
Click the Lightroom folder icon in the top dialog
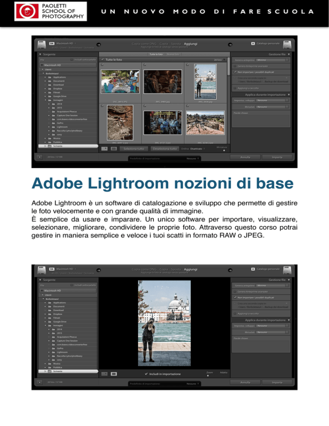[x=54, y=127]
